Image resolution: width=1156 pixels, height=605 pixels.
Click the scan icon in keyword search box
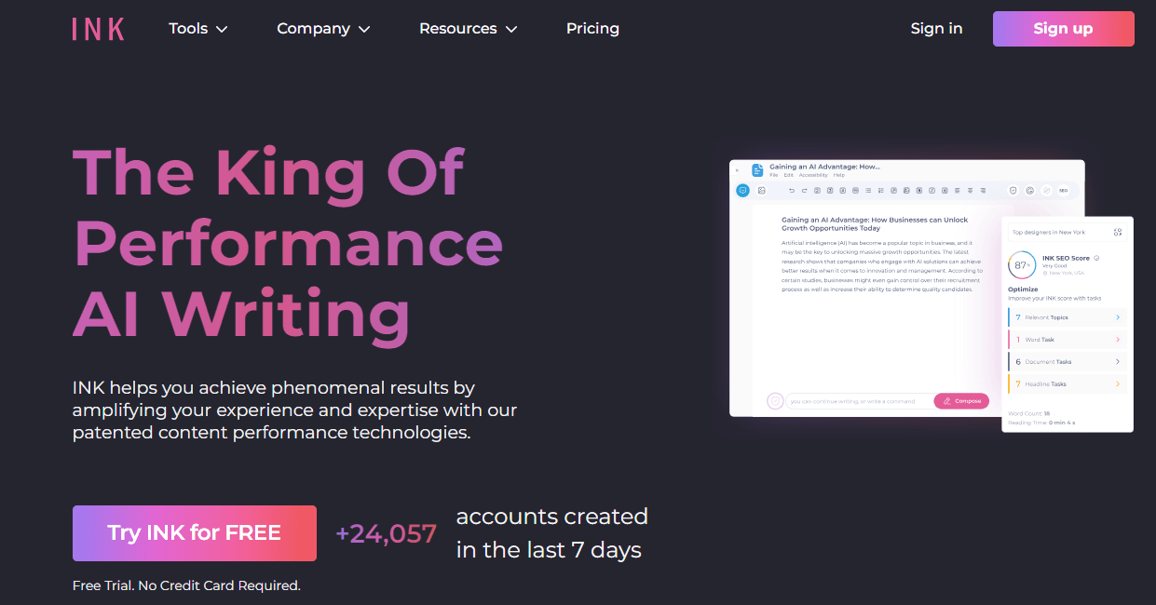tap(1118, 232)
